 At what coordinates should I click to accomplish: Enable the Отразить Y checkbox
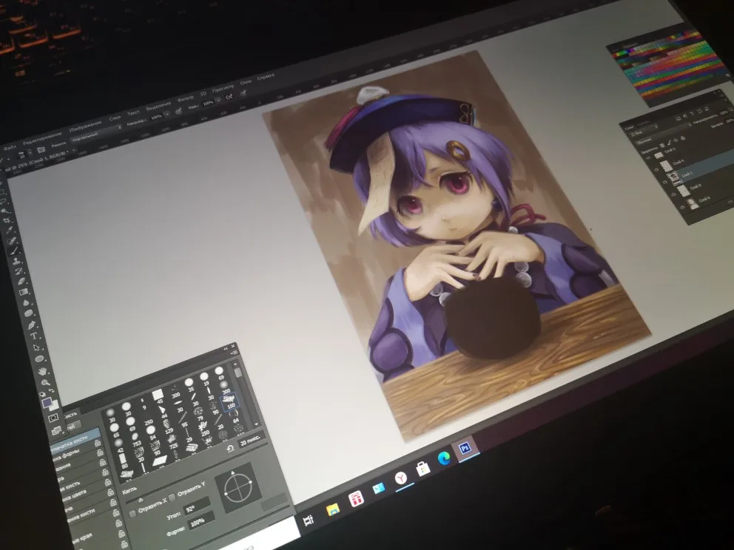point(172,498)
